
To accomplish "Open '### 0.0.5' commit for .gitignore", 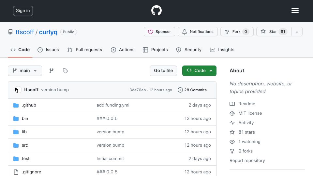I will click(x=107, y=172).
